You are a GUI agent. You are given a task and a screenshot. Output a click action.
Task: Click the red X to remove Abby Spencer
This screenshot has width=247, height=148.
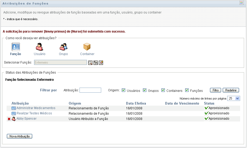pyautogui.click(x=9, y=119)
